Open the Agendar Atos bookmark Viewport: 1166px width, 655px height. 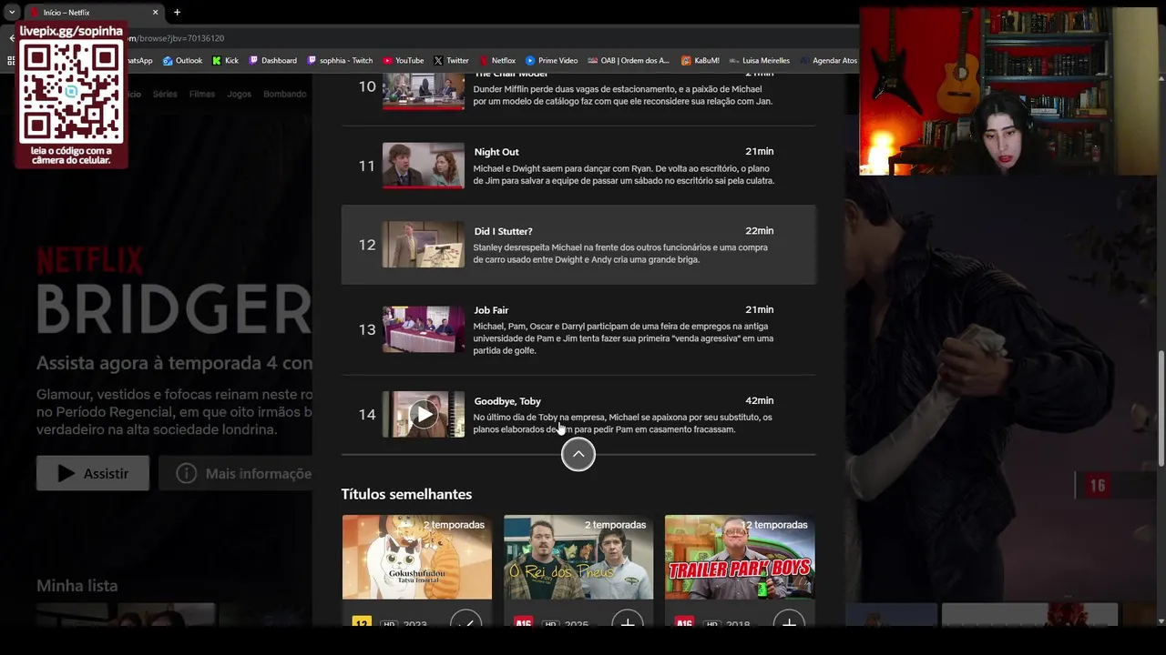(x=828, y=61)
